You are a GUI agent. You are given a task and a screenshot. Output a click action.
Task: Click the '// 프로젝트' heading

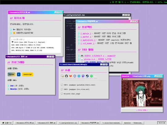(85, 27)
